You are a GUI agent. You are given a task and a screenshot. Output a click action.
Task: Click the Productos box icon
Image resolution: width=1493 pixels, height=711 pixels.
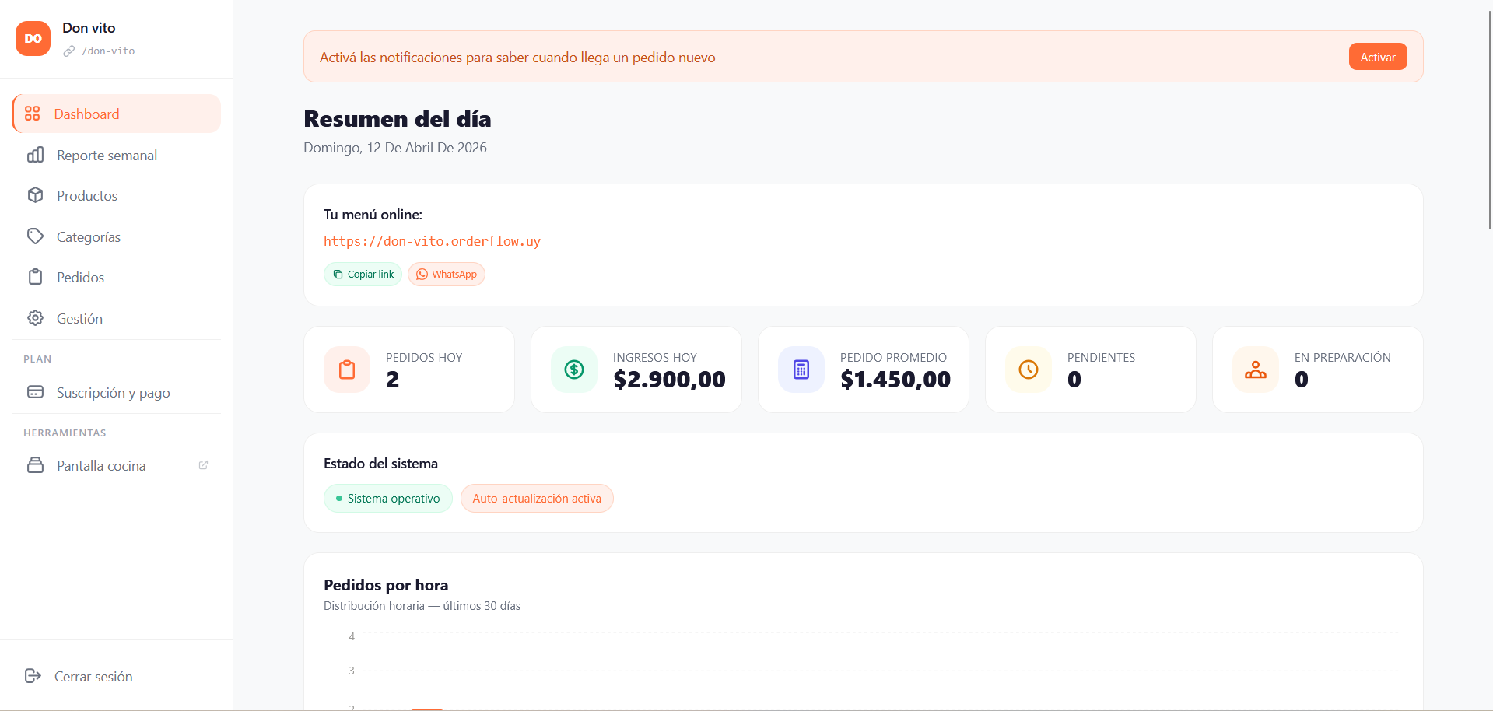35,195
